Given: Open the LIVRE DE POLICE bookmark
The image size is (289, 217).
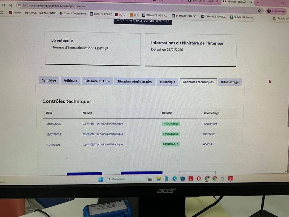Looking at the screenshot, I should [x=101, y=14].
